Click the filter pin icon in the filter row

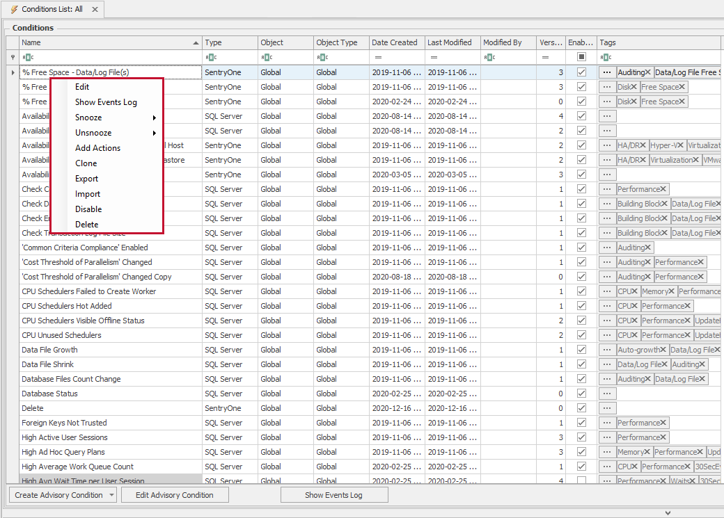coord(12,56)
